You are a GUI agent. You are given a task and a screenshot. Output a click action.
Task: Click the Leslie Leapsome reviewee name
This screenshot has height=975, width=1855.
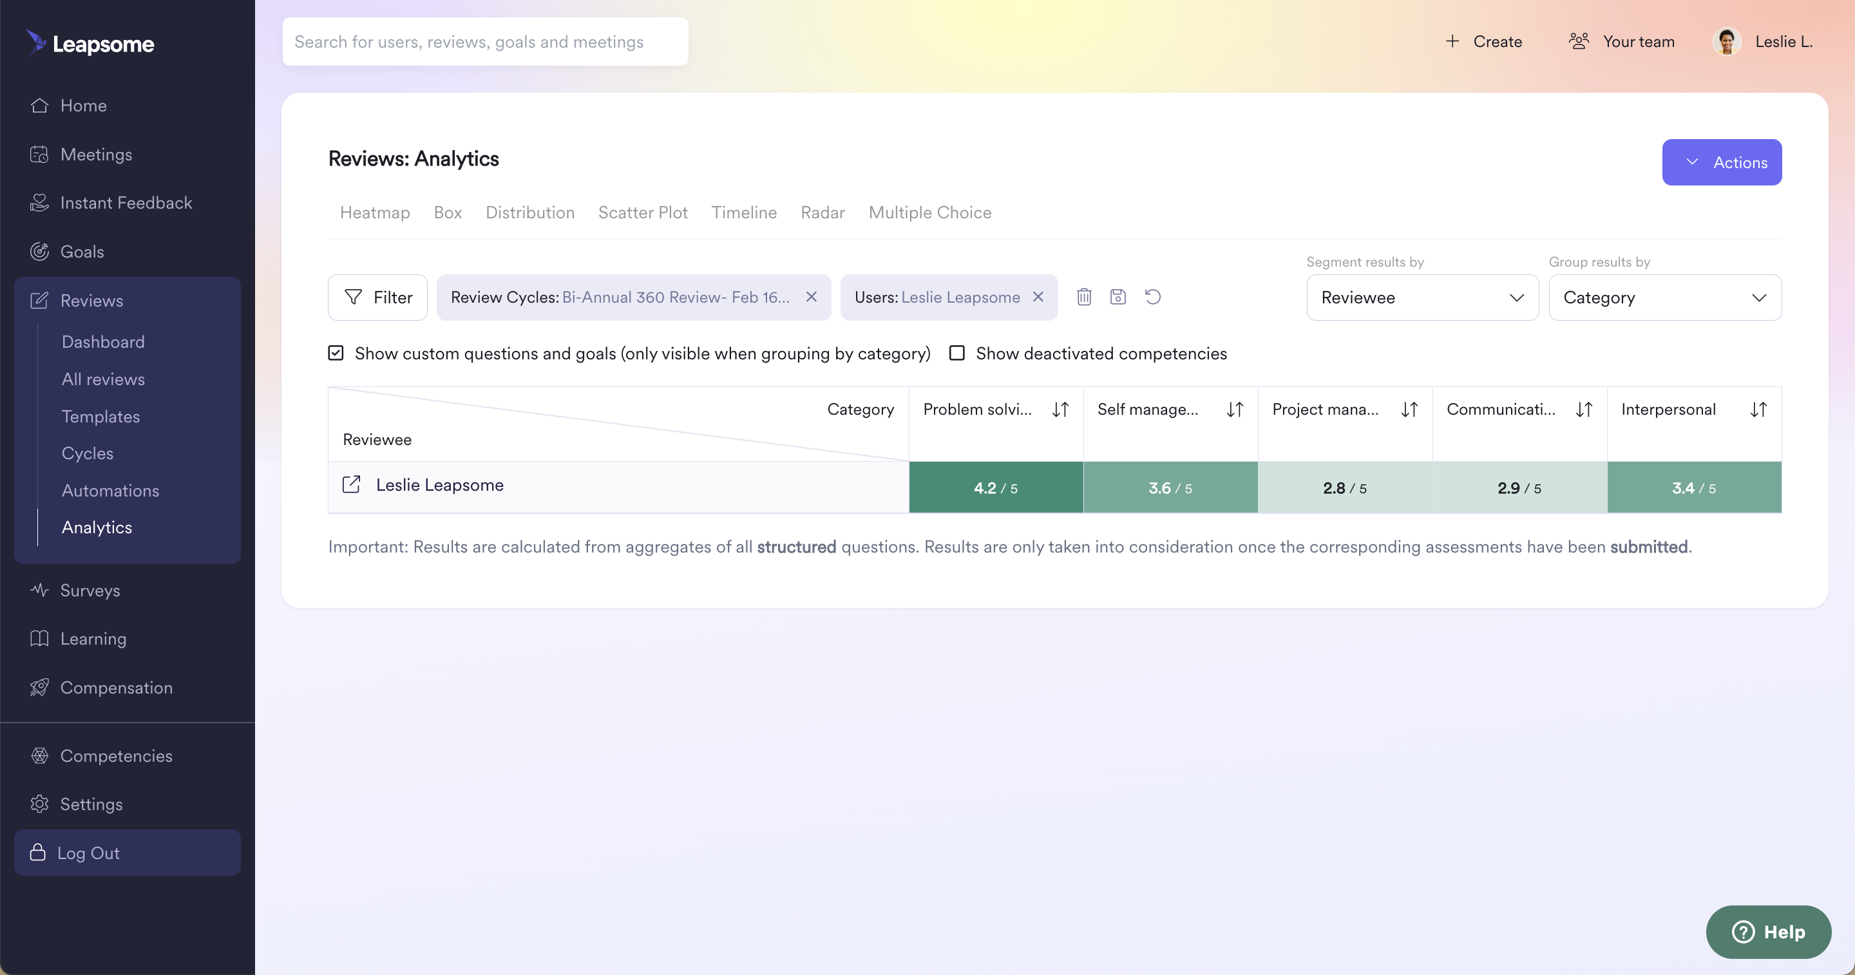click(x=439, y=485)
